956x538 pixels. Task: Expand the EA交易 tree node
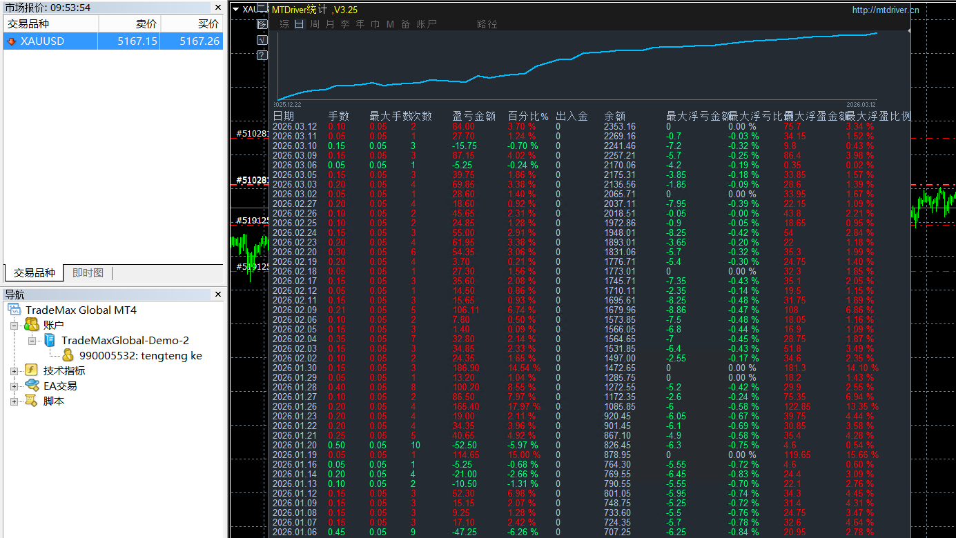click(x=14, y=385)
